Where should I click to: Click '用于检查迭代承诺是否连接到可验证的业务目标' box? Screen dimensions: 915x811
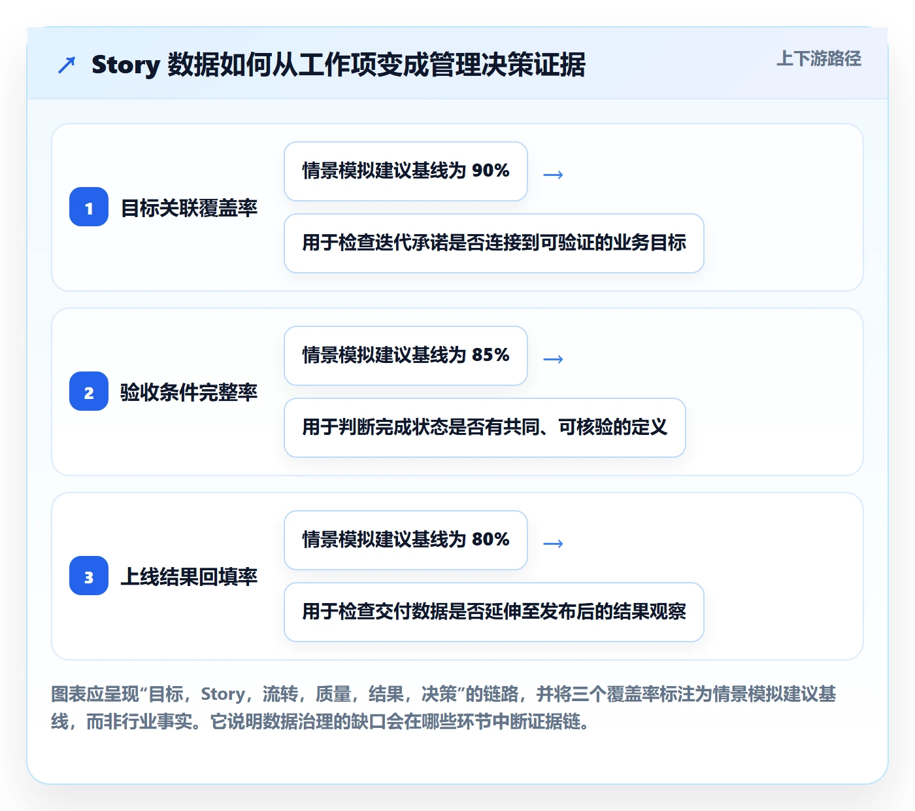tap(494, 243)
